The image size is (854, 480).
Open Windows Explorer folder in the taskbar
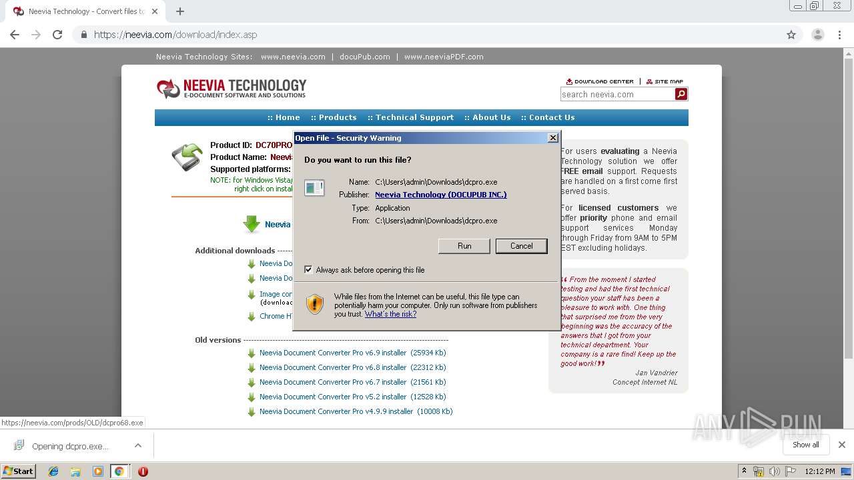75,471
